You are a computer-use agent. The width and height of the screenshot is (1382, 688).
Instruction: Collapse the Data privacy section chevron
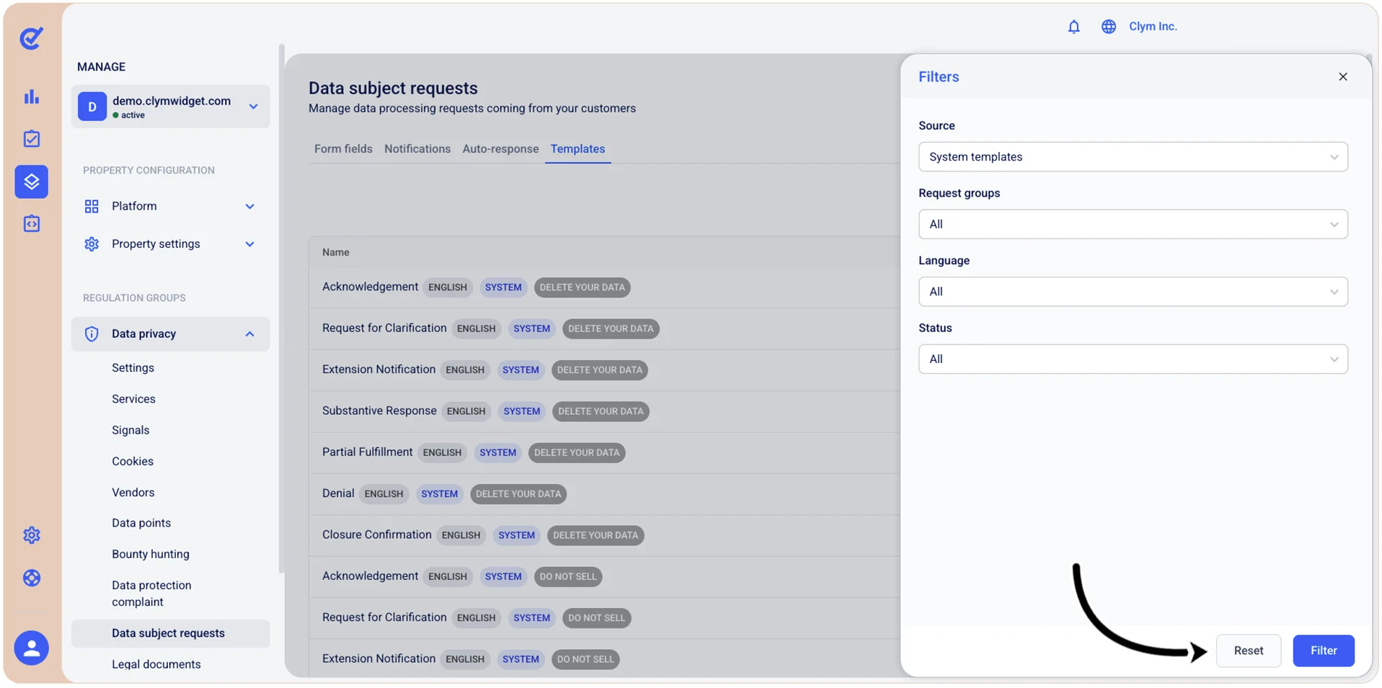[249, 334]
